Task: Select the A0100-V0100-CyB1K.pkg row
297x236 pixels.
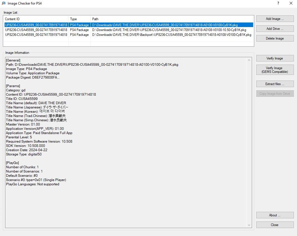Action: pyautogui.click(x=129, y=25)
